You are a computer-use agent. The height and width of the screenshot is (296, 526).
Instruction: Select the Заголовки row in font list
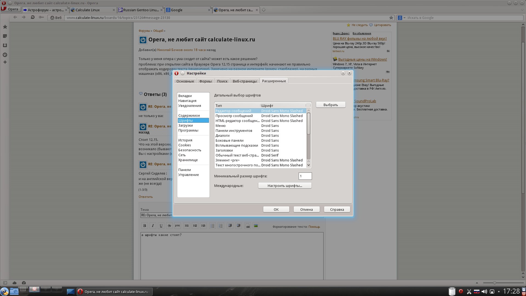tap(260, 150)
